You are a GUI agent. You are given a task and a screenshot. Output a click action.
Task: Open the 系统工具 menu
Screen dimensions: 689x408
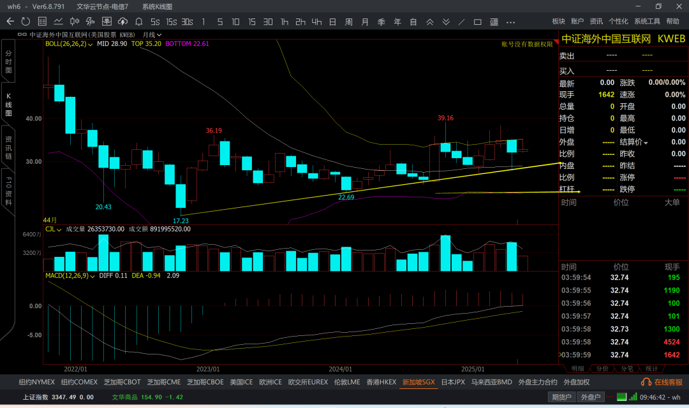coord(648,21)
